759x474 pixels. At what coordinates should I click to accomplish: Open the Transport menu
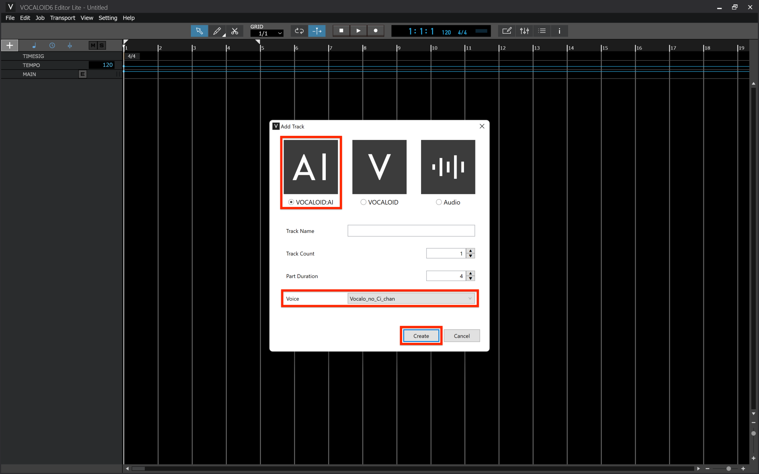click(62, 17)
